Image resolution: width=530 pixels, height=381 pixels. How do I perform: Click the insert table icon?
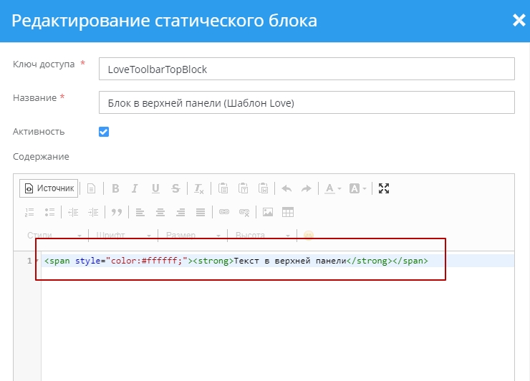tap(288, 212)
